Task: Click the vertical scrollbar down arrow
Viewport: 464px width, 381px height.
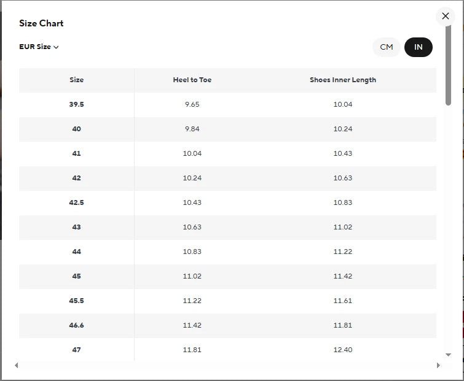Action: (x=449, y=355)
